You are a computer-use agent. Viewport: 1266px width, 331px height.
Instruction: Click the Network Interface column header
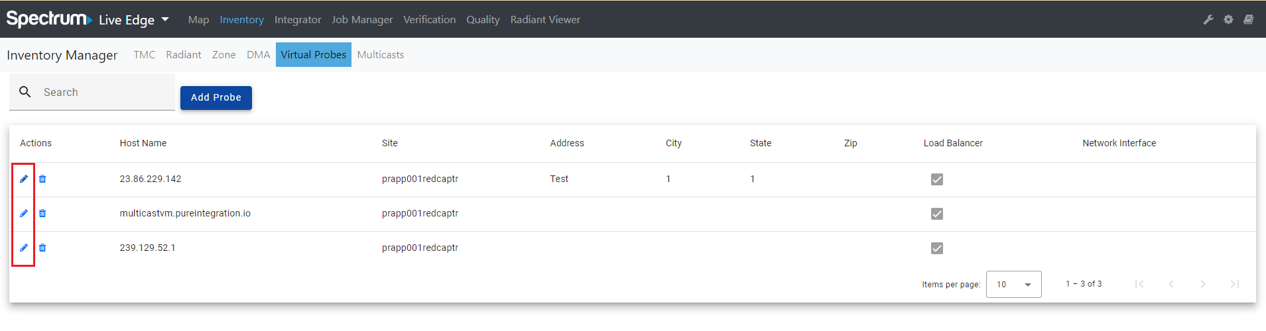(1119, 143)
